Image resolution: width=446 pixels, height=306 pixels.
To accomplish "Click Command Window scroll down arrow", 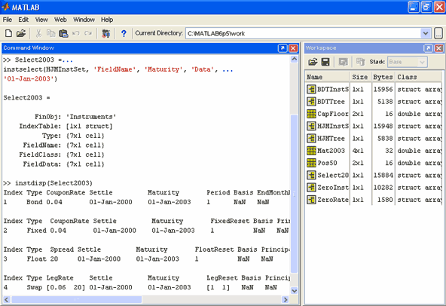I will (x=294, y=291).
